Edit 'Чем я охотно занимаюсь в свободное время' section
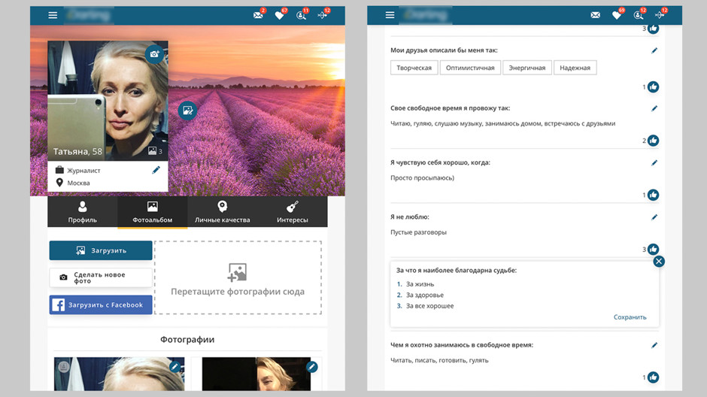Viewport: 707px width, 397px height. 654,345
